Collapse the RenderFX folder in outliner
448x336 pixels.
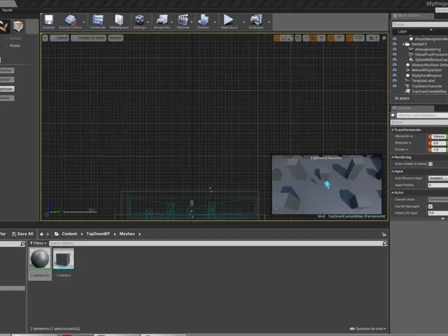point(403,44)
